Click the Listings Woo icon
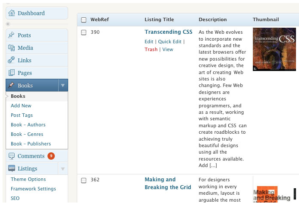The image size is (299, 206). pyautogui.click(x=12, y=168)
